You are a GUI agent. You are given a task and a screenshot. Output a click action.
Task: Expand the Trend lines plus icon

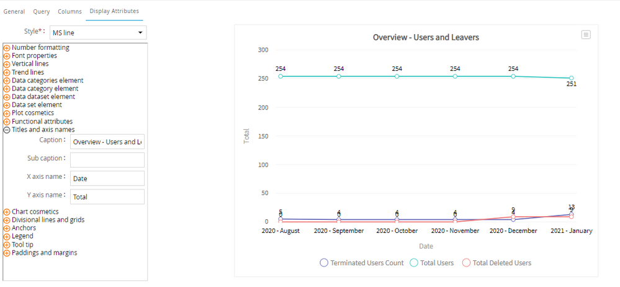7,72
